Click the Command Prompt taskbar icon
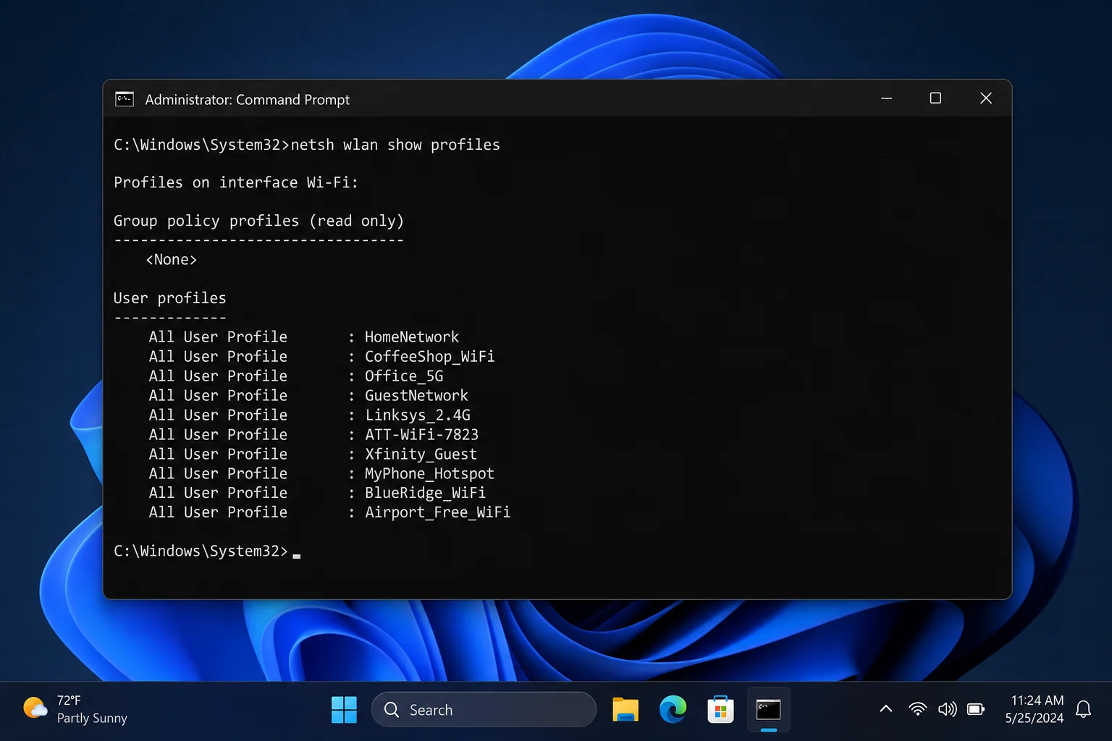The width and height of the screenshot is (1112, 741). 768,710
